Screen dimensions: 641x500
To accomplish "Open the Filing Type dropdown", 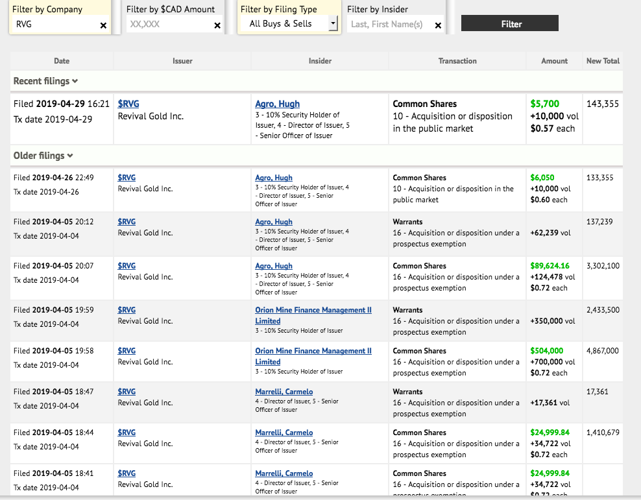I will [333, 24].
